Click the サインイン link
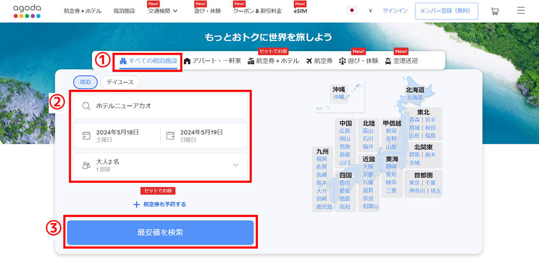This screenshot has width=539, height=264. 395,11
